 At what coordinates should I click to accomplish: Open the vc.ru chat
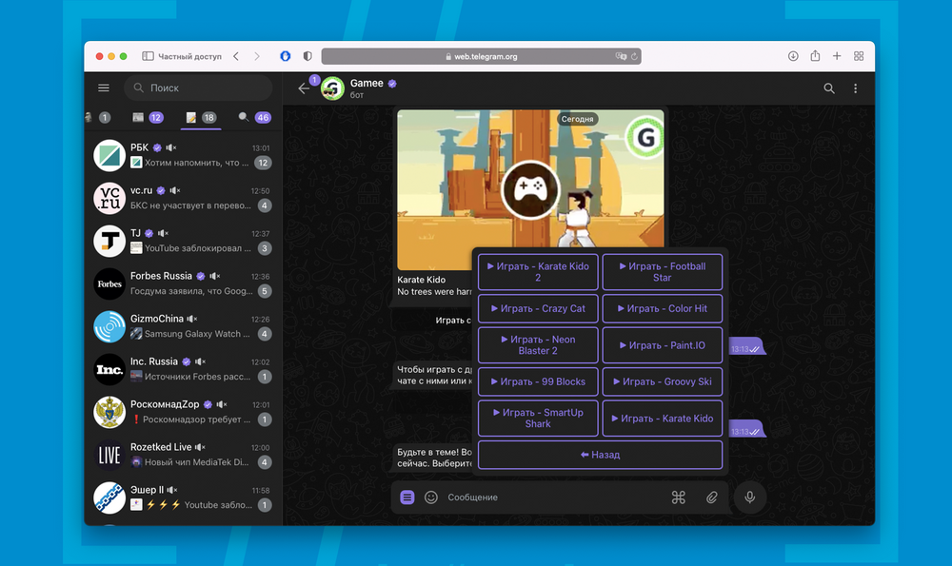point(184,199)
